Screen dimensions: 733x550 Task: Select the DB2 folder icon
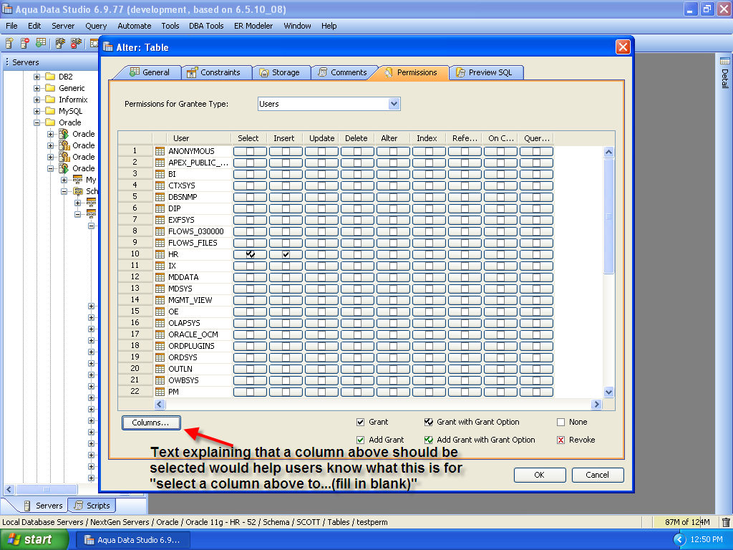point(51,77)
